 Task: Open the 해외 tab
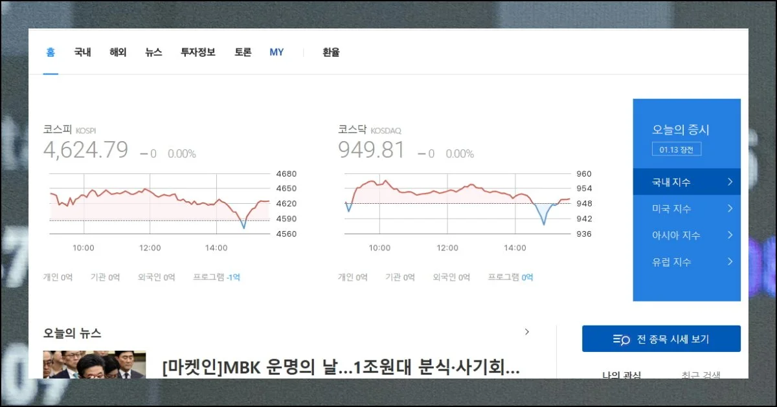118,52
